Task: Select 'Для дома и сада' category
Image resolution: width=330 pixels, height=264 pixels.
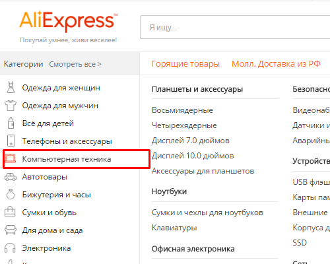Action: click(52, 230)
